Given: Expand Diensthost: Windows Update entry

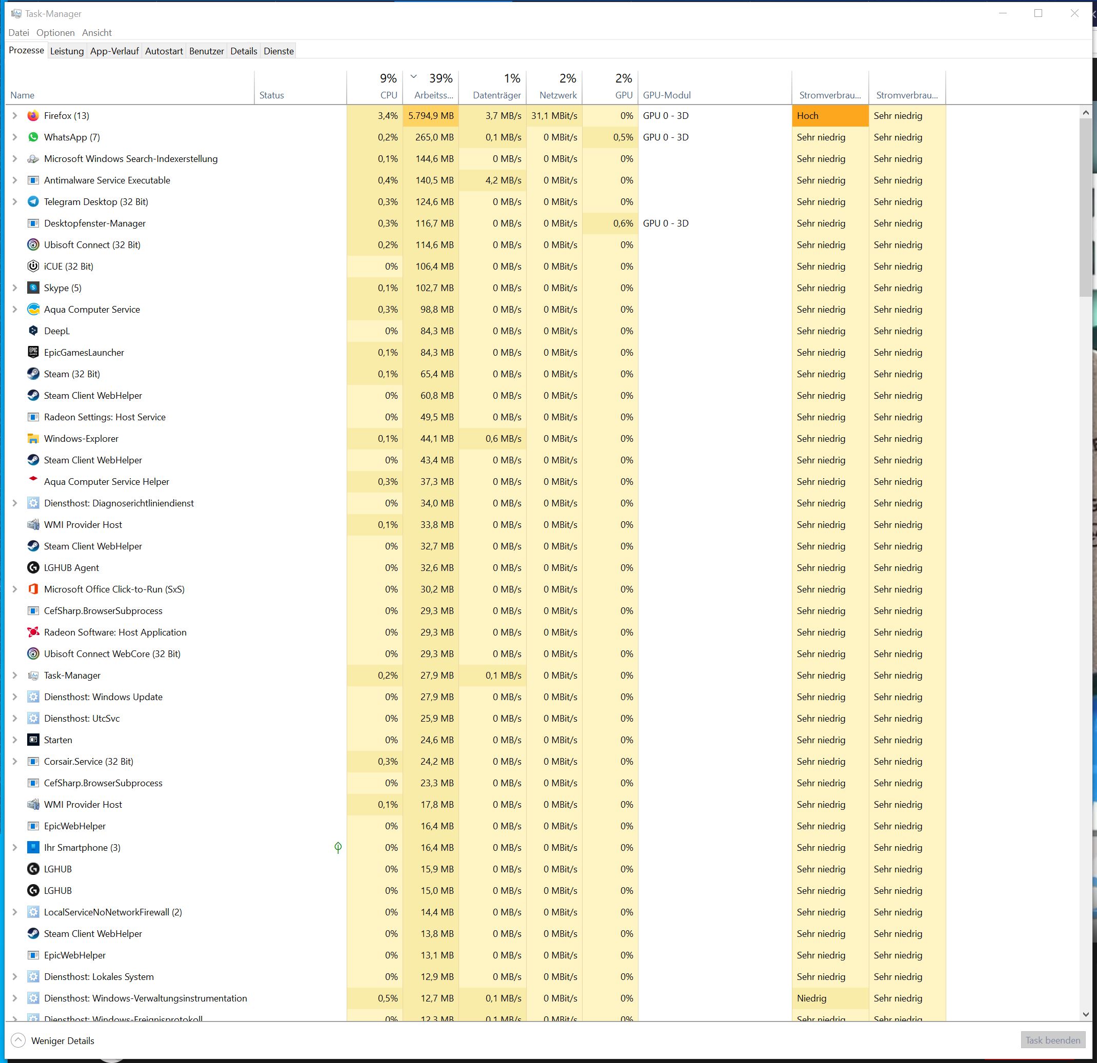Looking at the screenshot, I should click(x=15, y=697).
